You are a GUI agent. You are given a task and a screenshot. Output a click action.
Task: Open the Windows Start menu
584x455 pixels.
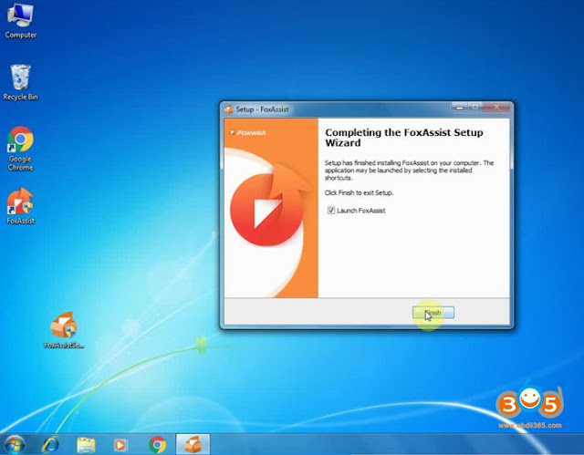click(x=15, y=444)
